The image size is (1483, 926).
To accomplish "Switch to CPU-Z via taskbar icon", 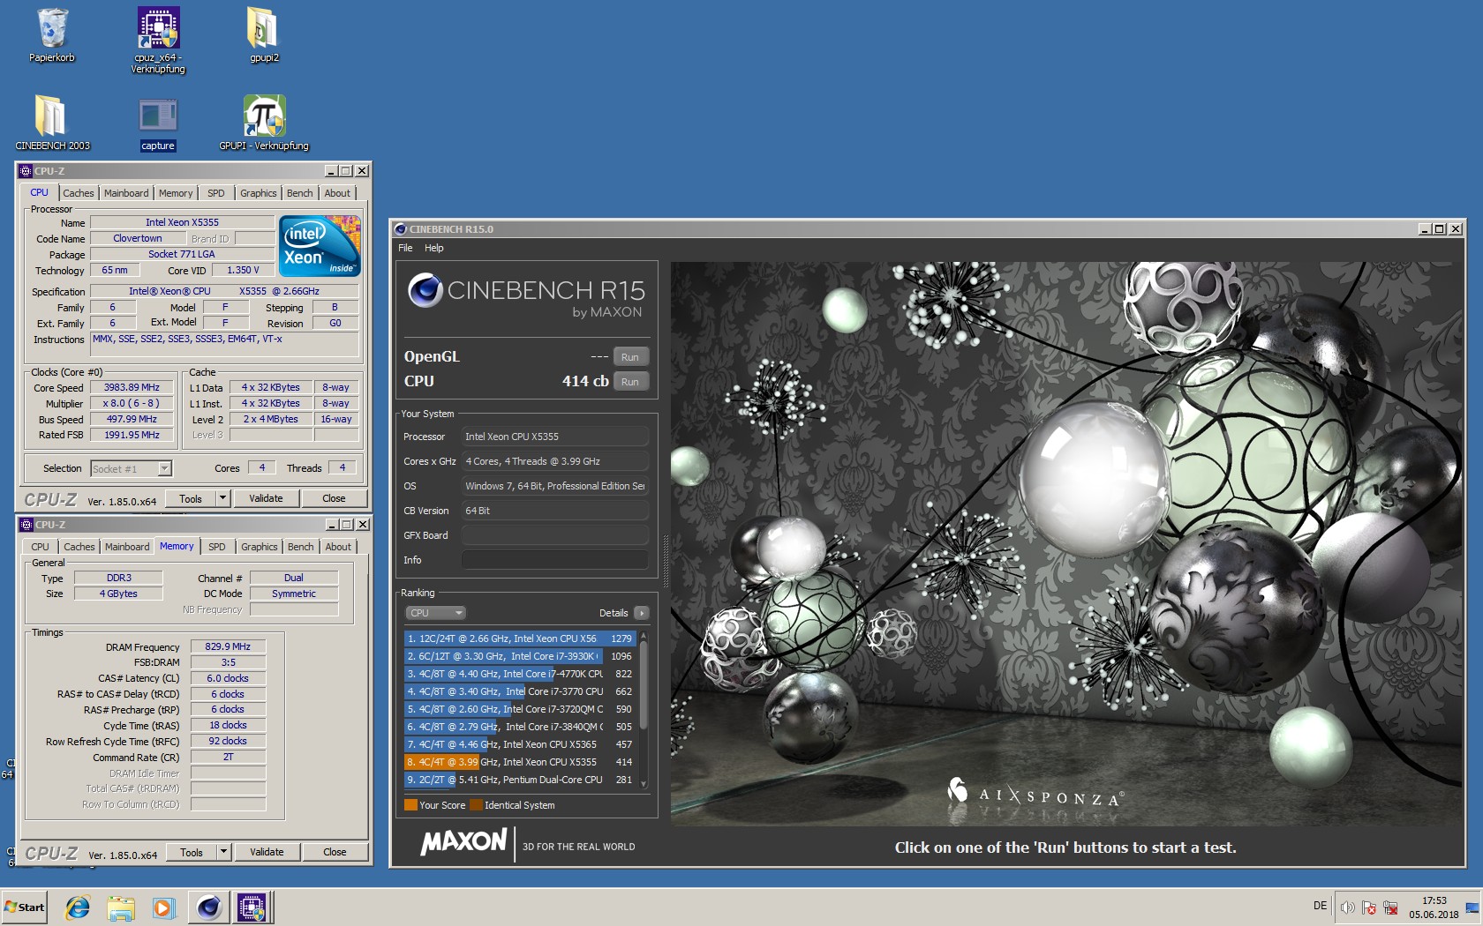I will pyautogui.click(x=252, y=907).
